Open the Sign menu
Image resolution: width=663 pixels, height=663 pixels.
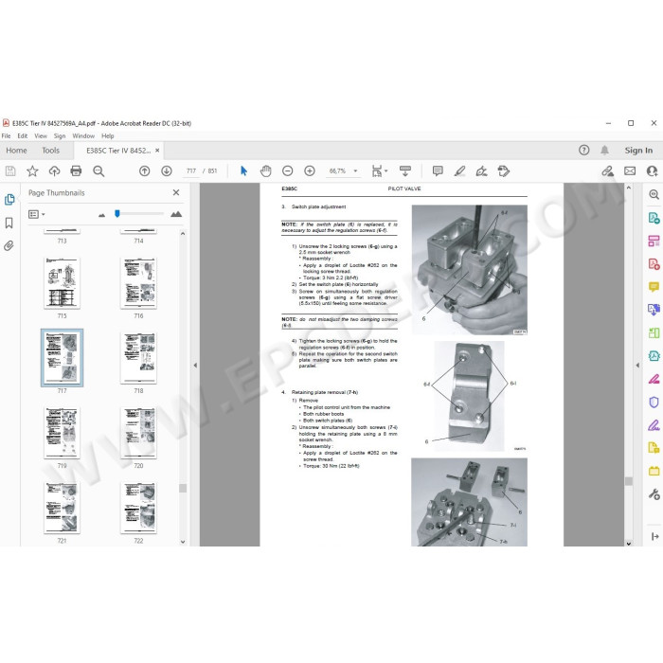(x=60, y=135)
